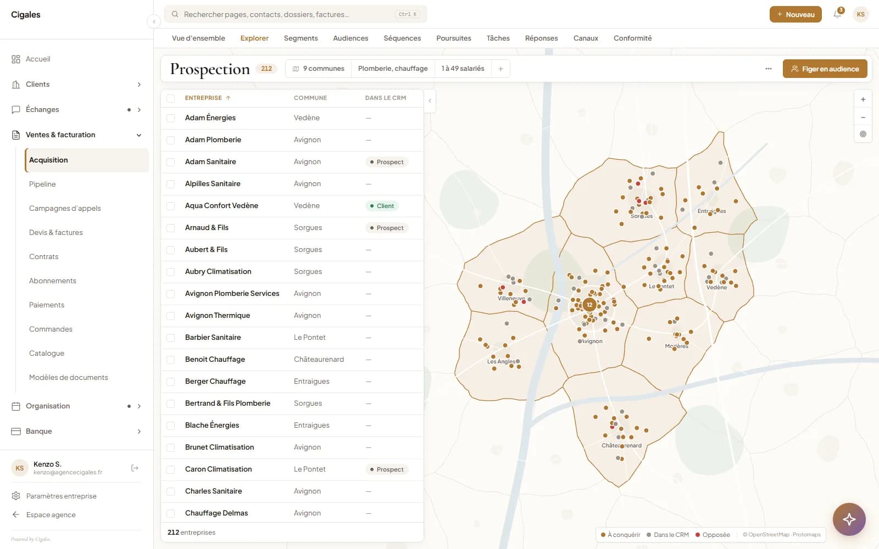Check the Adam Énergies row checkbox
Image resolution: width=879 pixels, height=549 pixels.
tap(171, 118)
